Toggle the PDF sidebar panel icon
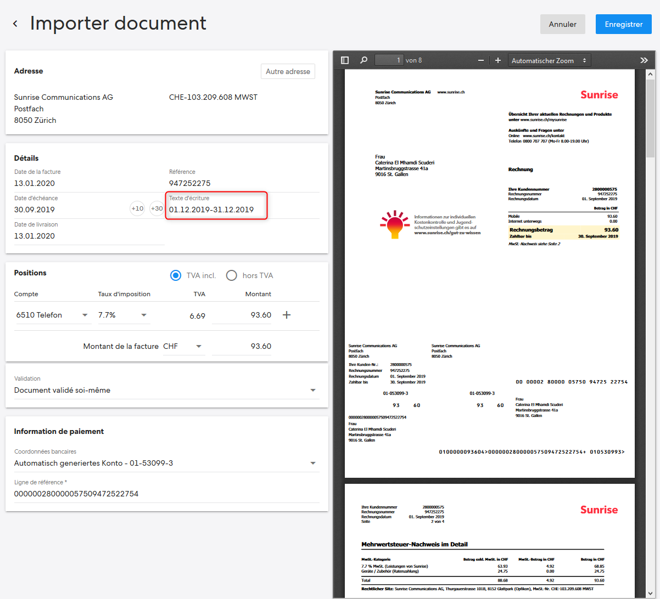 pyautogui.click(x=345, y=60)
